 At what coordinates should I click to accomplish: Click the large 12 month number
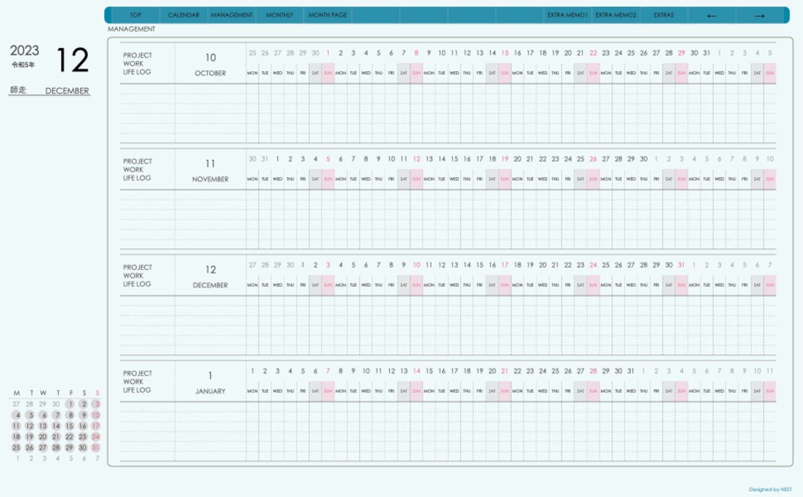tap(73, 60)
